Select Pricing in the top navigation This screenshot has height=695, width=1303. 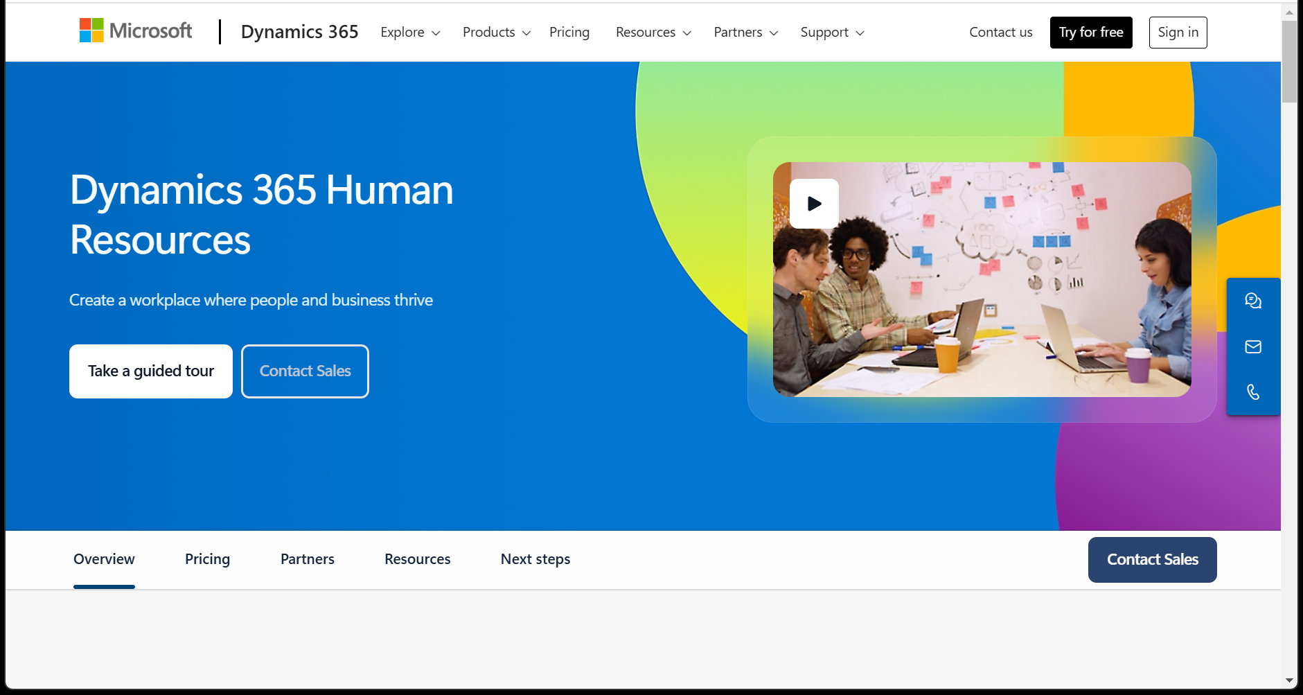tap(569, 32)
